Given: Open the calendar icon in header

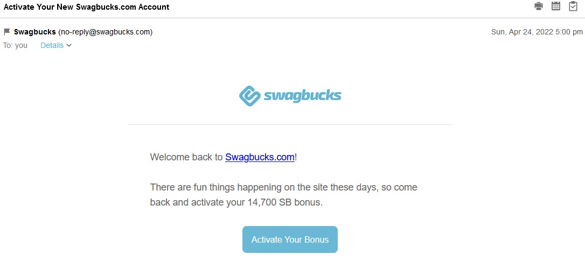Looking at the screenshot, I should pyautogui.click(x=556, y=6).
